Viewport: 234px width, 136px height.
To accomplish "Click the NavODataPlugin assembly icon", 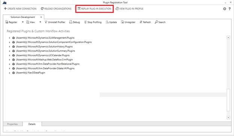I will tap(13, 73).
